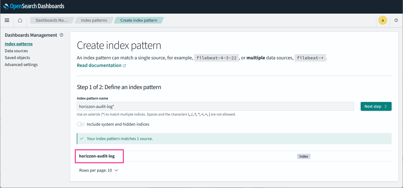Open Saved objects in the sidebar

pyautogui.click(x=17, y=58)
